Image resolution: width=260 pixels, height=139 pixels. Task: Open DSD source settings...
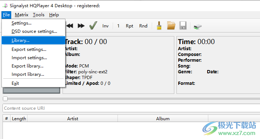coord(33,31)
